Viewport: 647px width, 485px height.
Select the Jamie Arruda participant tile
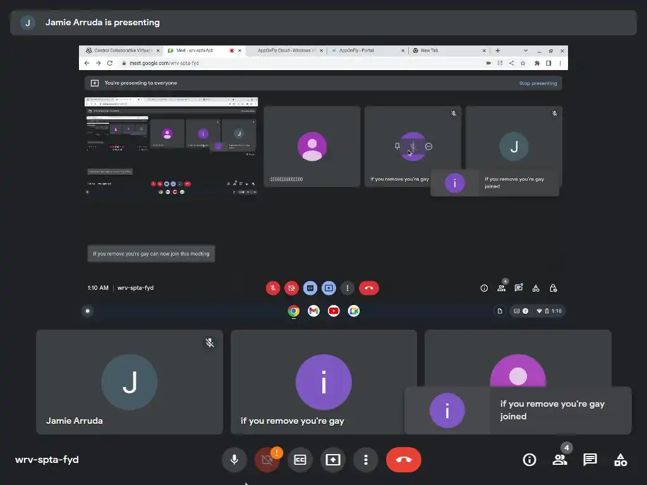[129, 382]
